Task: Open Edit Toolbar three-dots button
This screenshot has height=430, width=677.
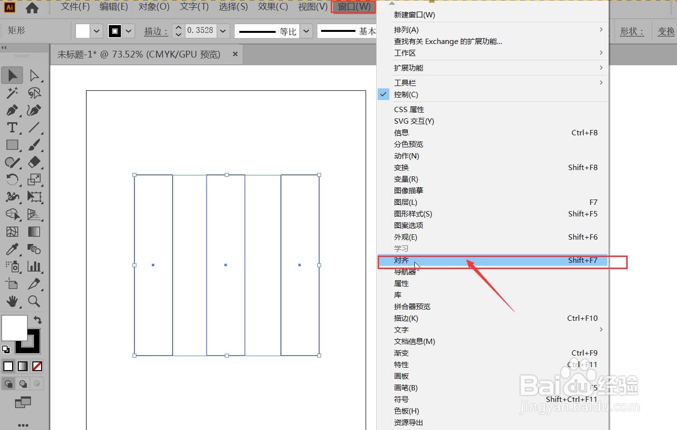Action: 23,425
